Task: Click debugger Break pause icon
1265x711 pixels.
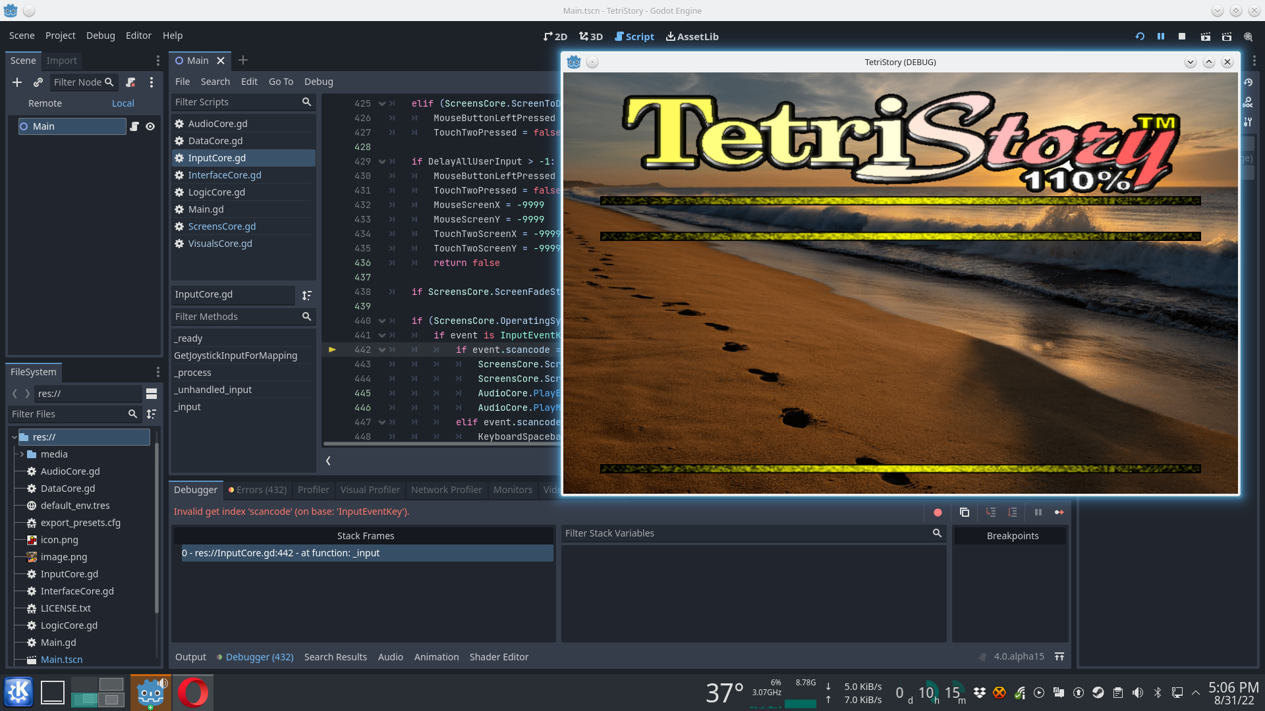Action: tap(1038, 512)
